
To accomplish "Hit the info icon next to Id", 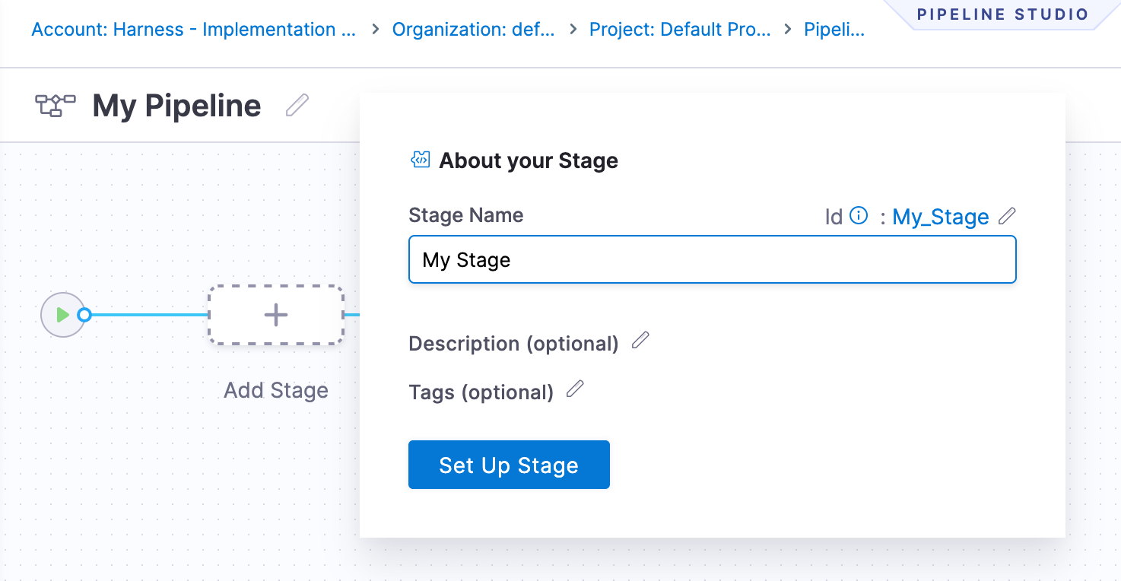I will (859, 216).
